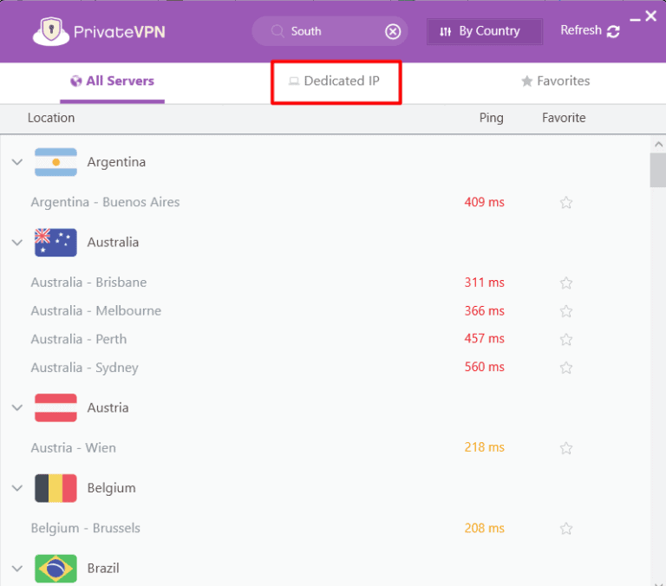Click the 366 ms ping value
Screen dimensions: 666x586
click(484, 311)
